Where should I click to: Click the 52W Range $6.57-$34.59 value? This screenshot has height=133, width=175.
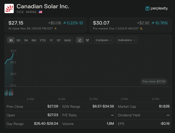click(103, 106)
